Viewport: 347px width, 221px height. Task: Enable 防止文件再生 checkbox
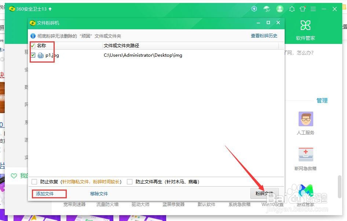[x=130, y=182]
